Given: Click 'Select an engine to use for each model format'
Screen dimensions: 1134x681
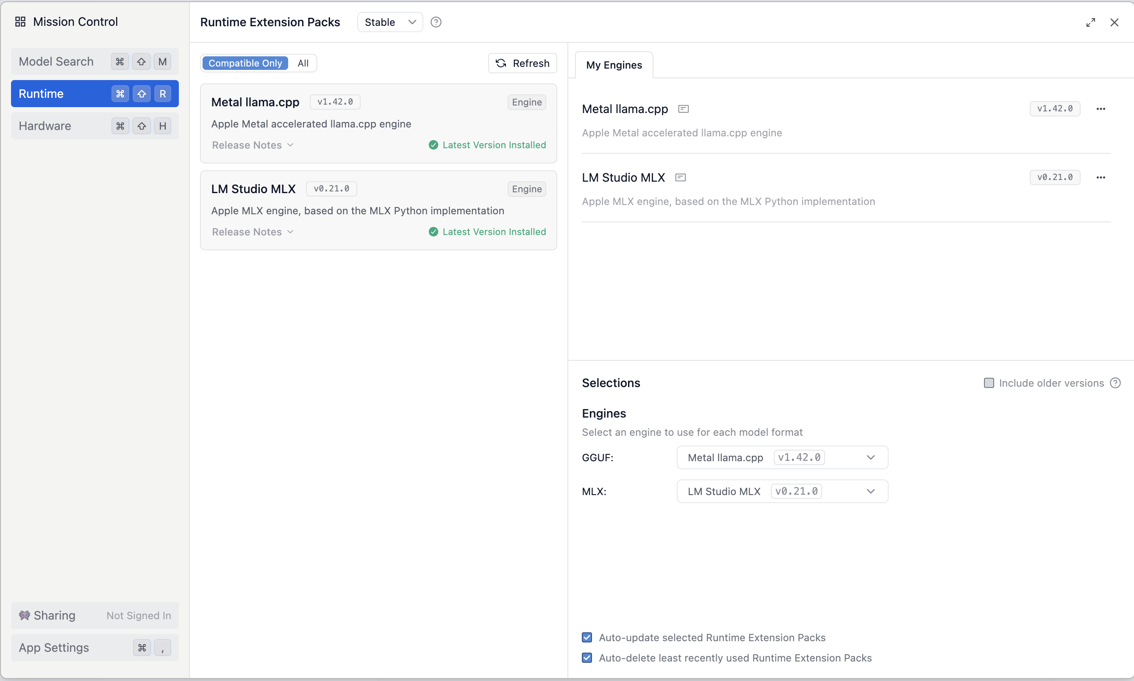Looking at the screenshot, I should pos(692,432).
